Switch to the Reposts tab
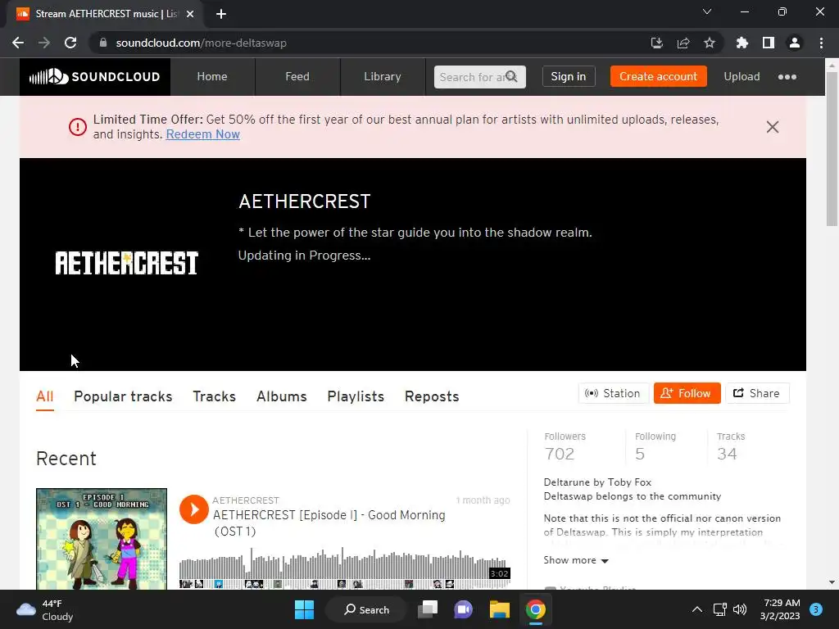 click(x=432, y=396)
